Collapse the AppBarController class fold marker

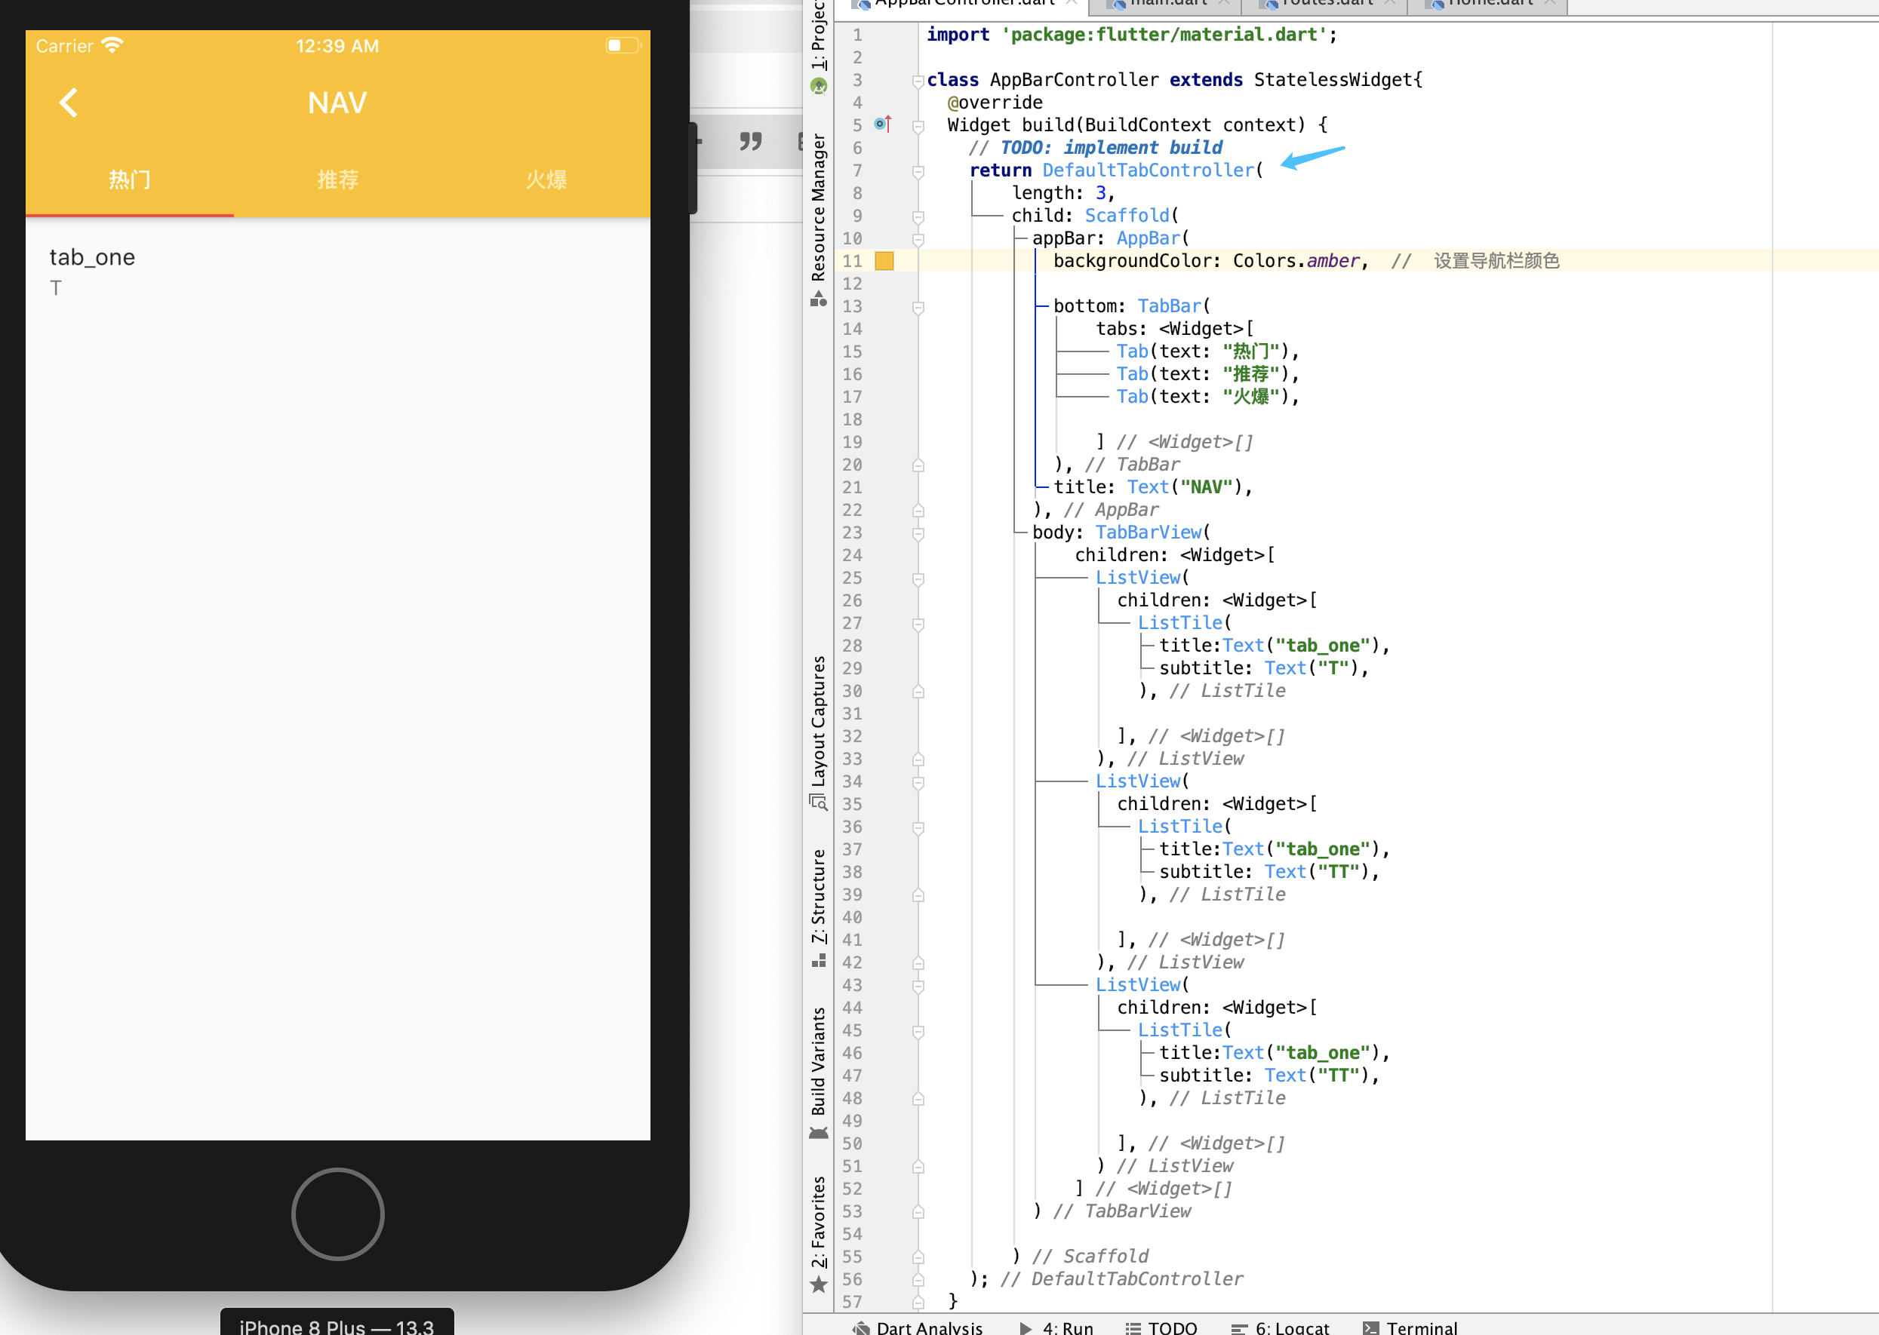click(x=918, y=81)
